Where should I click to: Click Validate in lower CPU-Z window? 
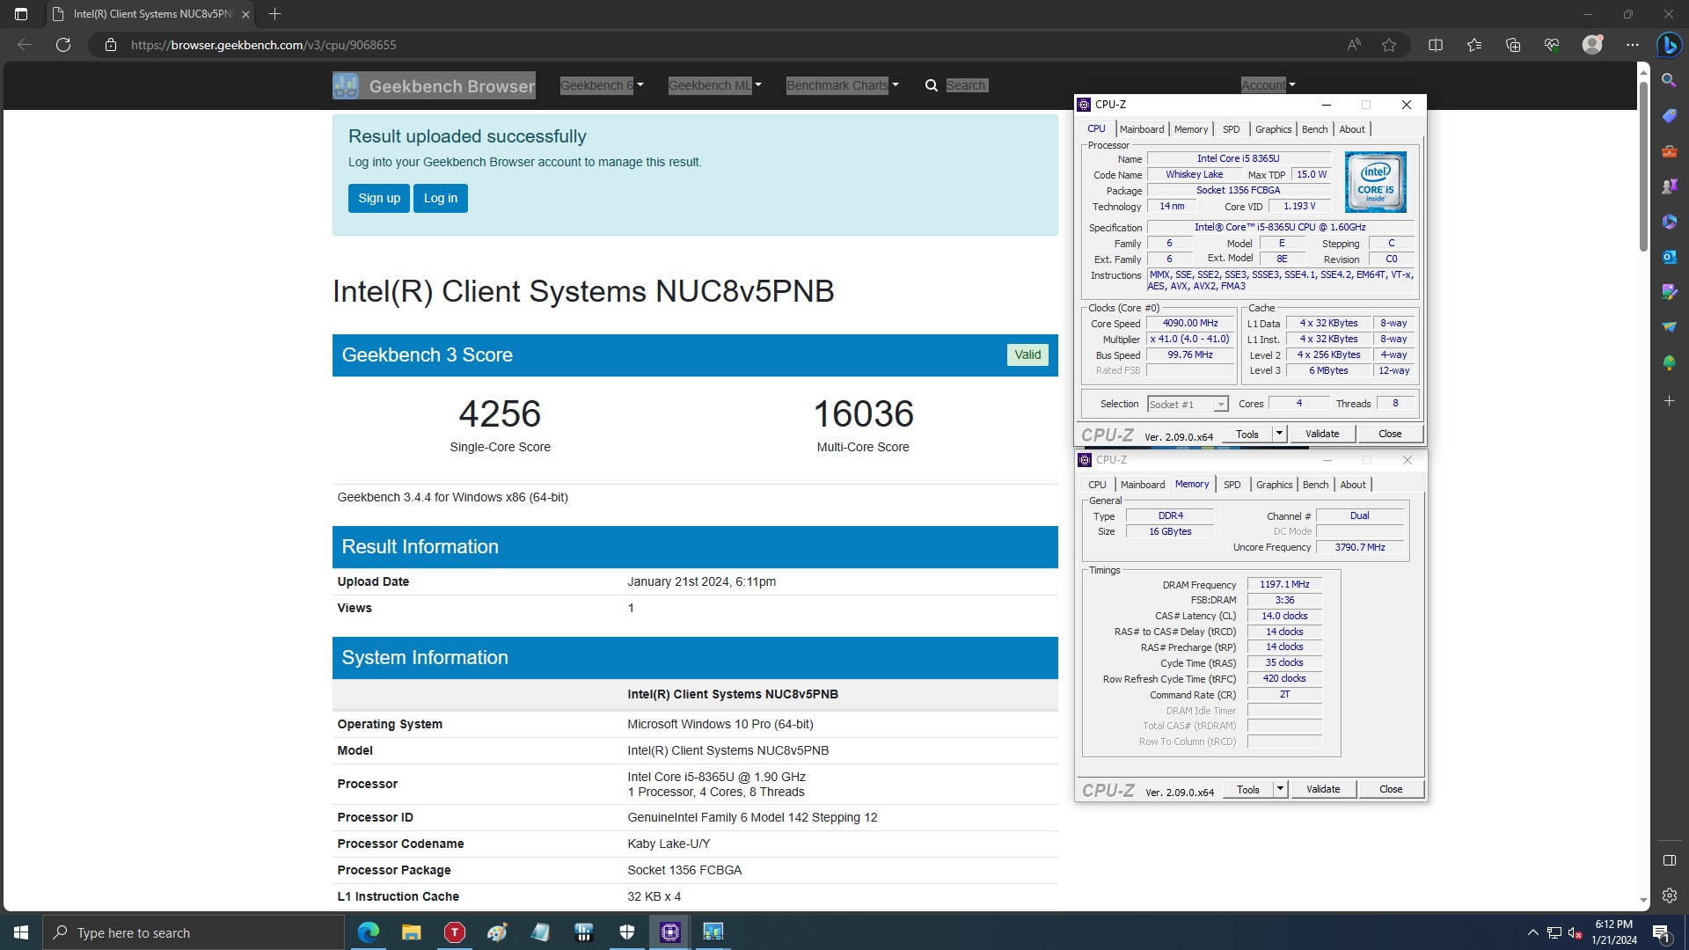[x=1323, y=789]
